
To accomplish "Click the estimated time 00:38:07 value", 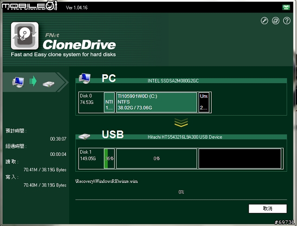I will pos(58,139).
